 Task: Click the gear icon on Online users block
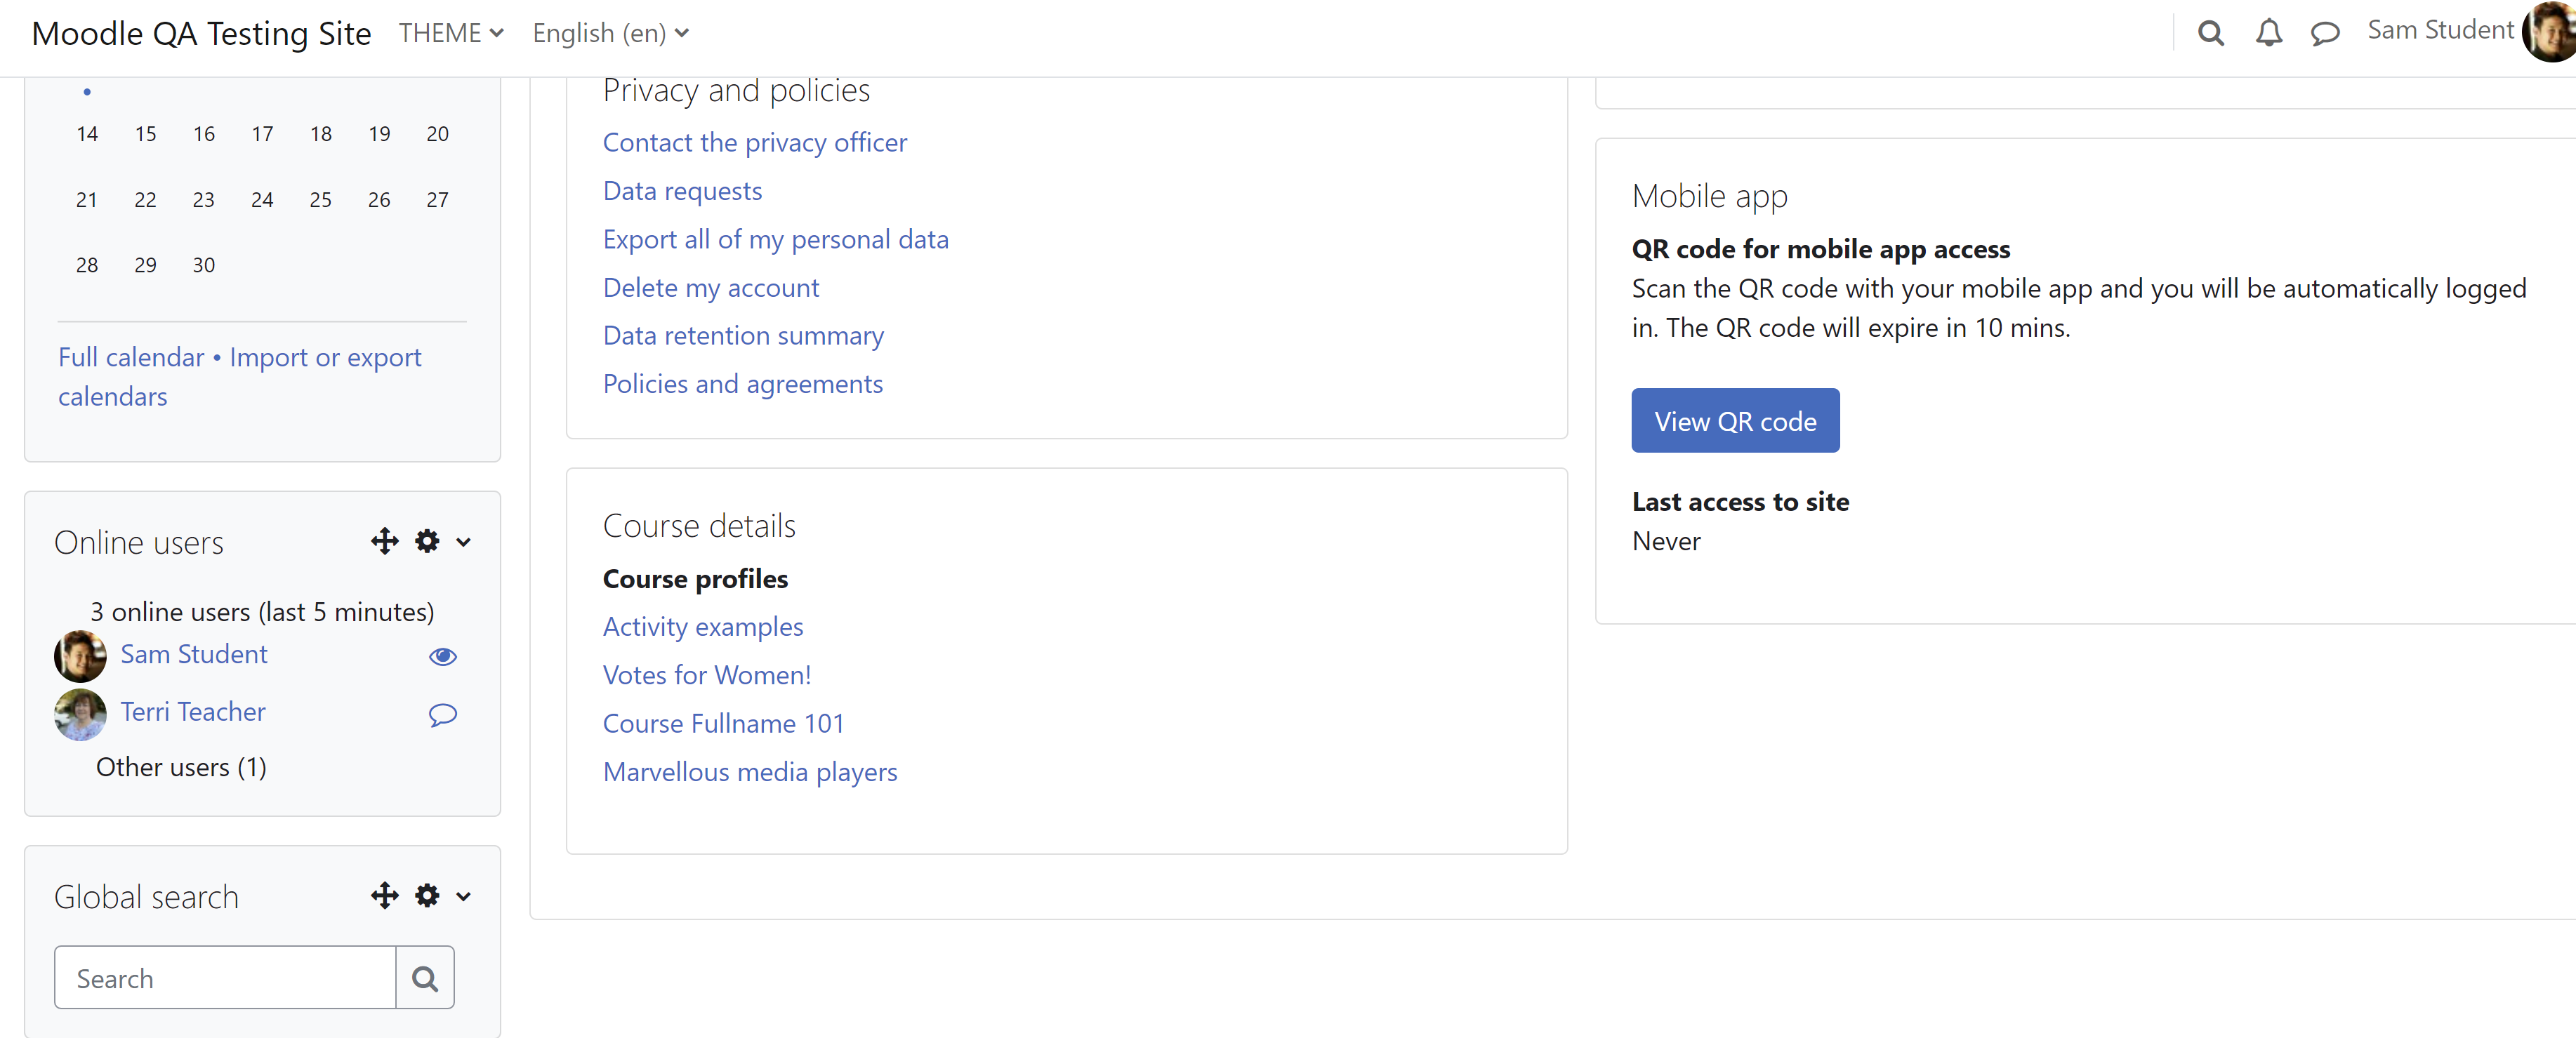[427, 542]
